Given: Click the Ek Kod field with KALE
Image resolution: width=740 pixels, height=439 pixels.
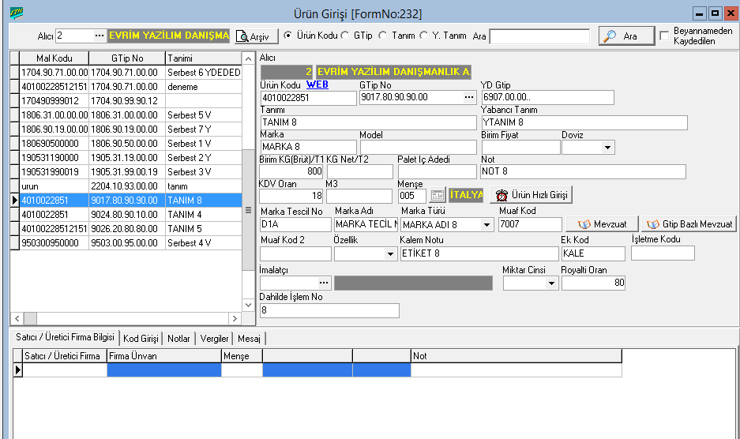Looking at the screenshot, I should (x=593, y=253).
